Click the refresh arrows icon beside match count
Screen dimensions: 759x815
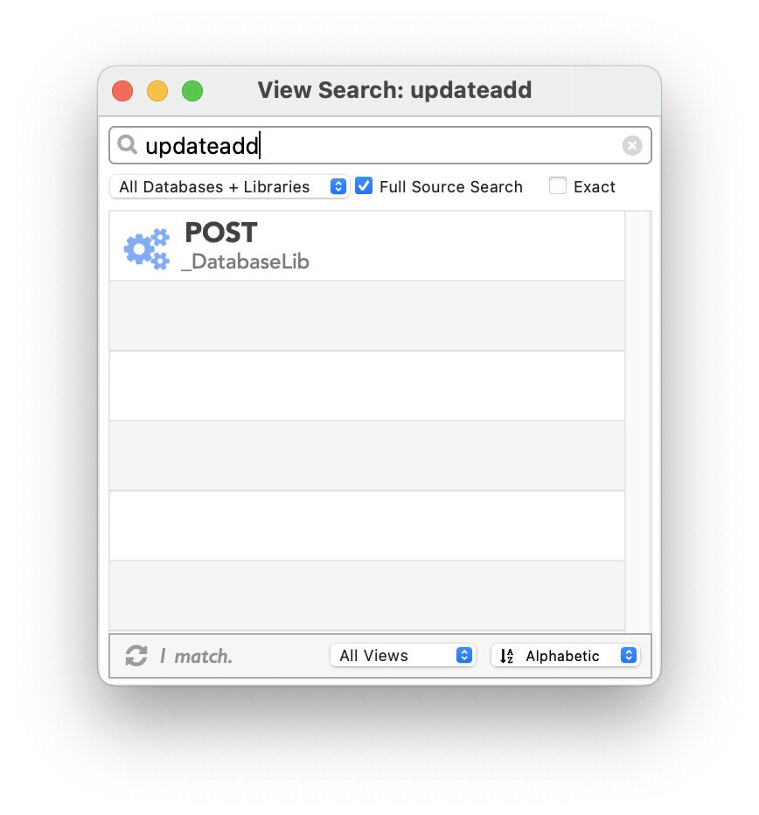tap(136, 656)
